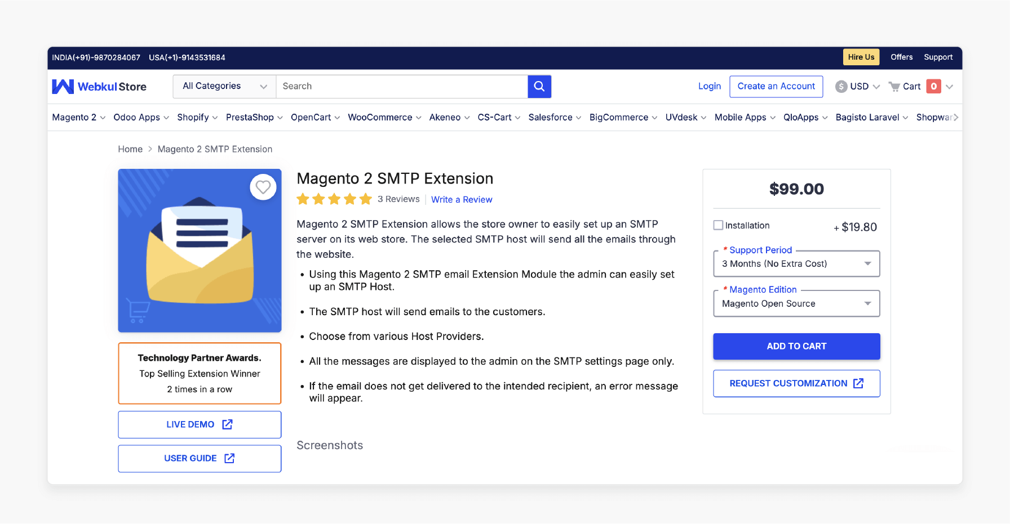
Task: Open the All Categories dropdown
Action: pos(224,86)
